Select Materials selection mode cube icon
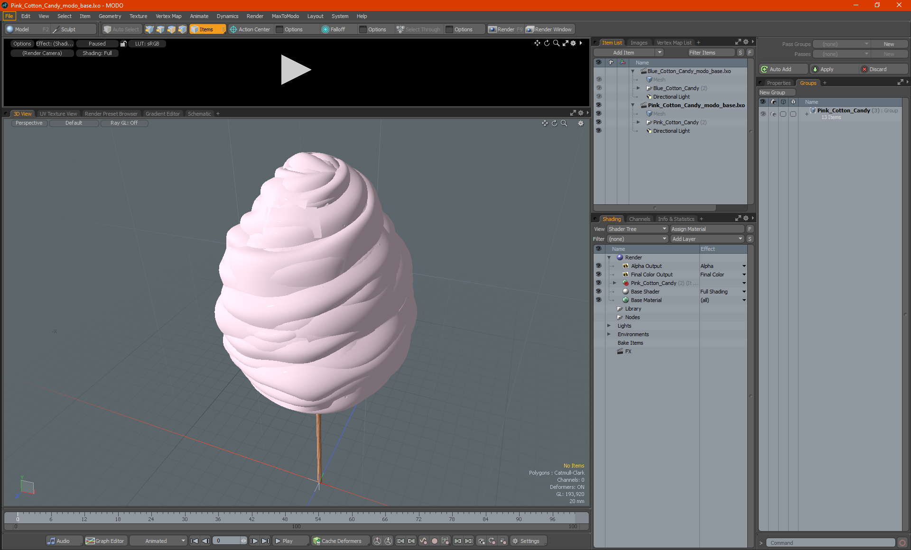911x550 pixels. [x=182, y=29]
